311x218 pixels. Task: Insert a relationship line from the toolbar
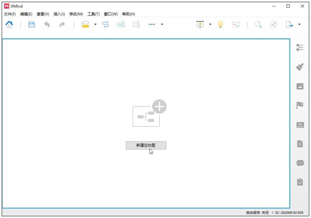coord(106,25)
